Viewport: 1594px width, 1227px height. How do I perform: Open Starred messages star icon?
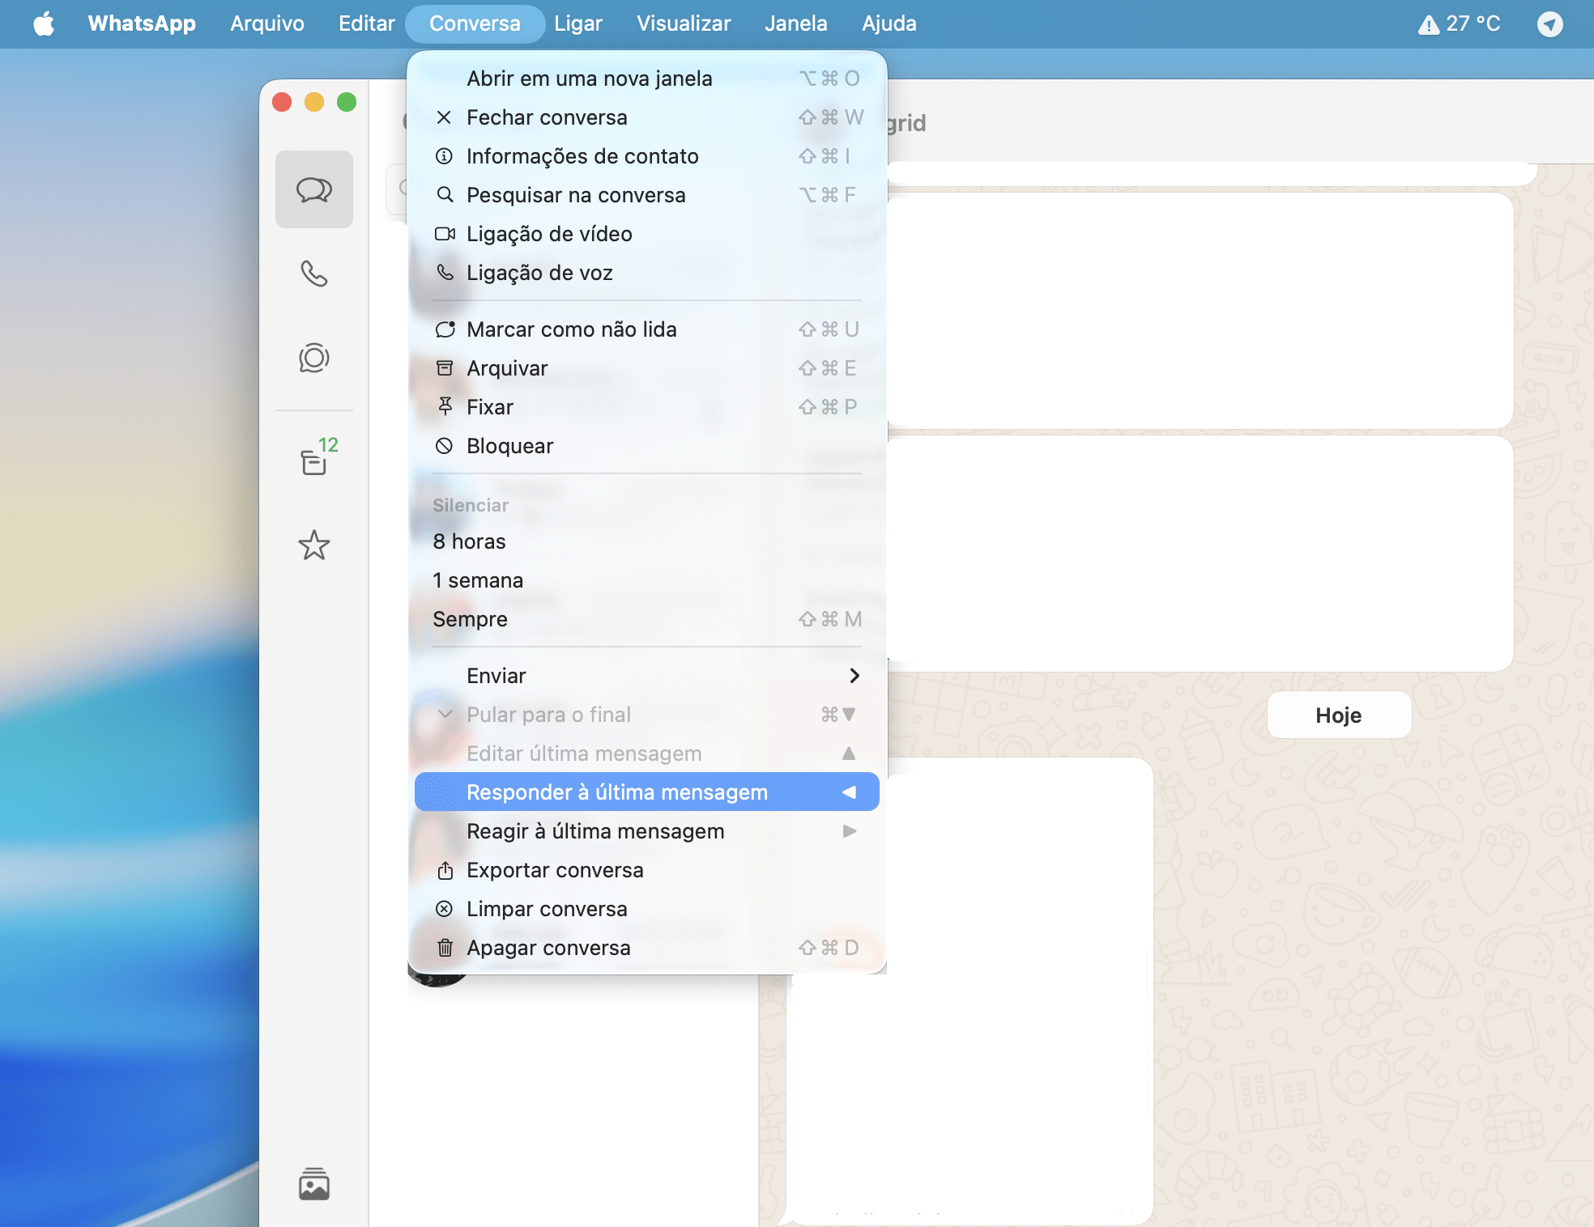[313, 546]
